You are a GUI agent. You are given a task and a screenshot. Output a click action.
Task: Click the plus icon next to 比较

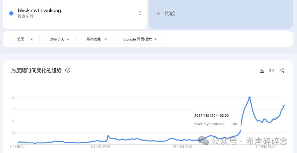tap(158, 13)
